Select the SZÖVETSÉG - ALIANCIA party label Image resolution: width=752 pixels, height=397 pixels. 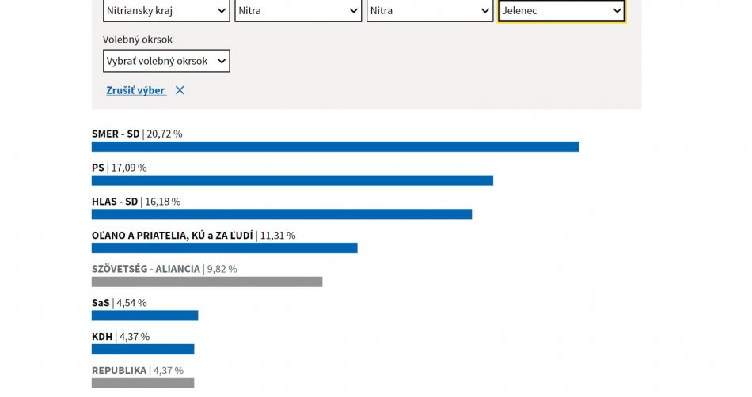click(x=146, y=269)
